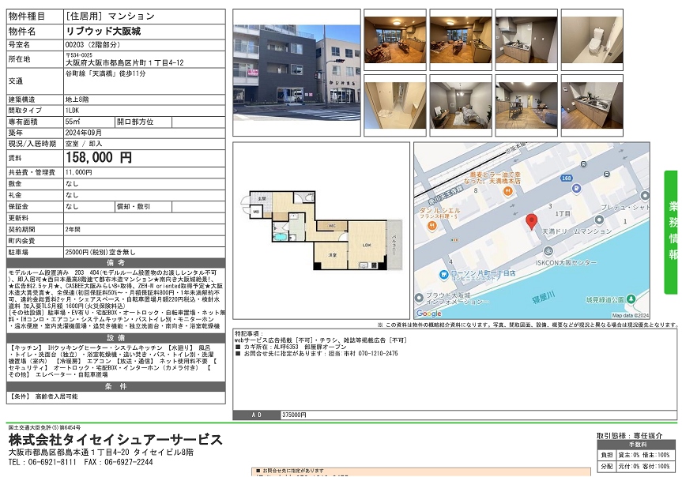Viewport: 682px width, 477px height.
Task: Click the floor plan image
Action: click(x=321, y=231)
